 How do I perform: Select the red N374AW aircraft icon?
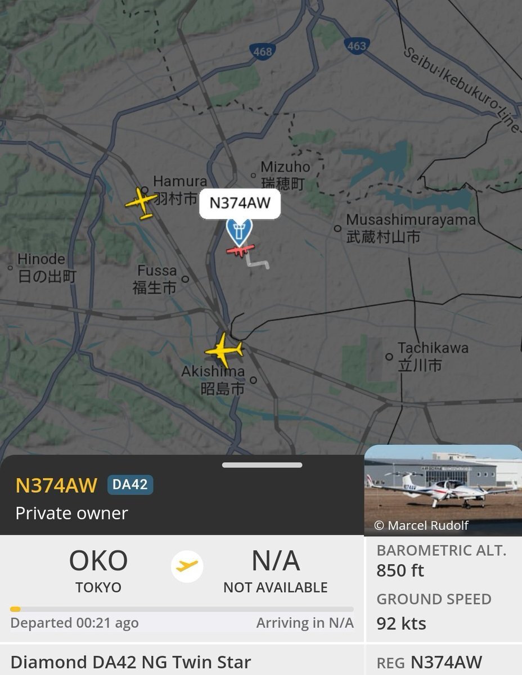click(240, 250)
